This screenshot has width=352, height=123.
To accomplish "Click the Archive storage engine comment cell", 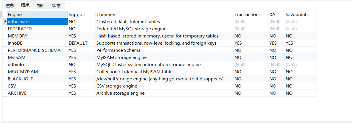I will click(x=164, y=93).
